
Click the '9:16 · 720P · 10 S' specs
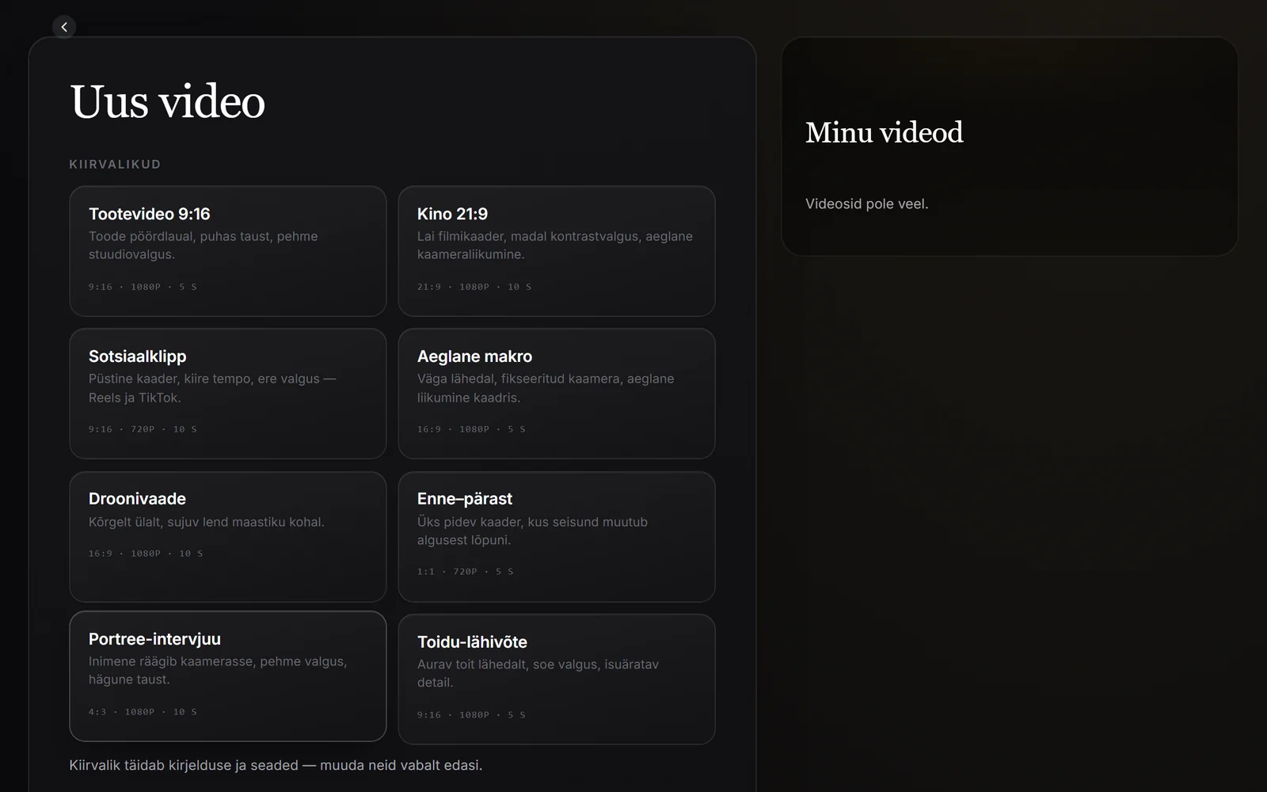click(x=143, y=429)
